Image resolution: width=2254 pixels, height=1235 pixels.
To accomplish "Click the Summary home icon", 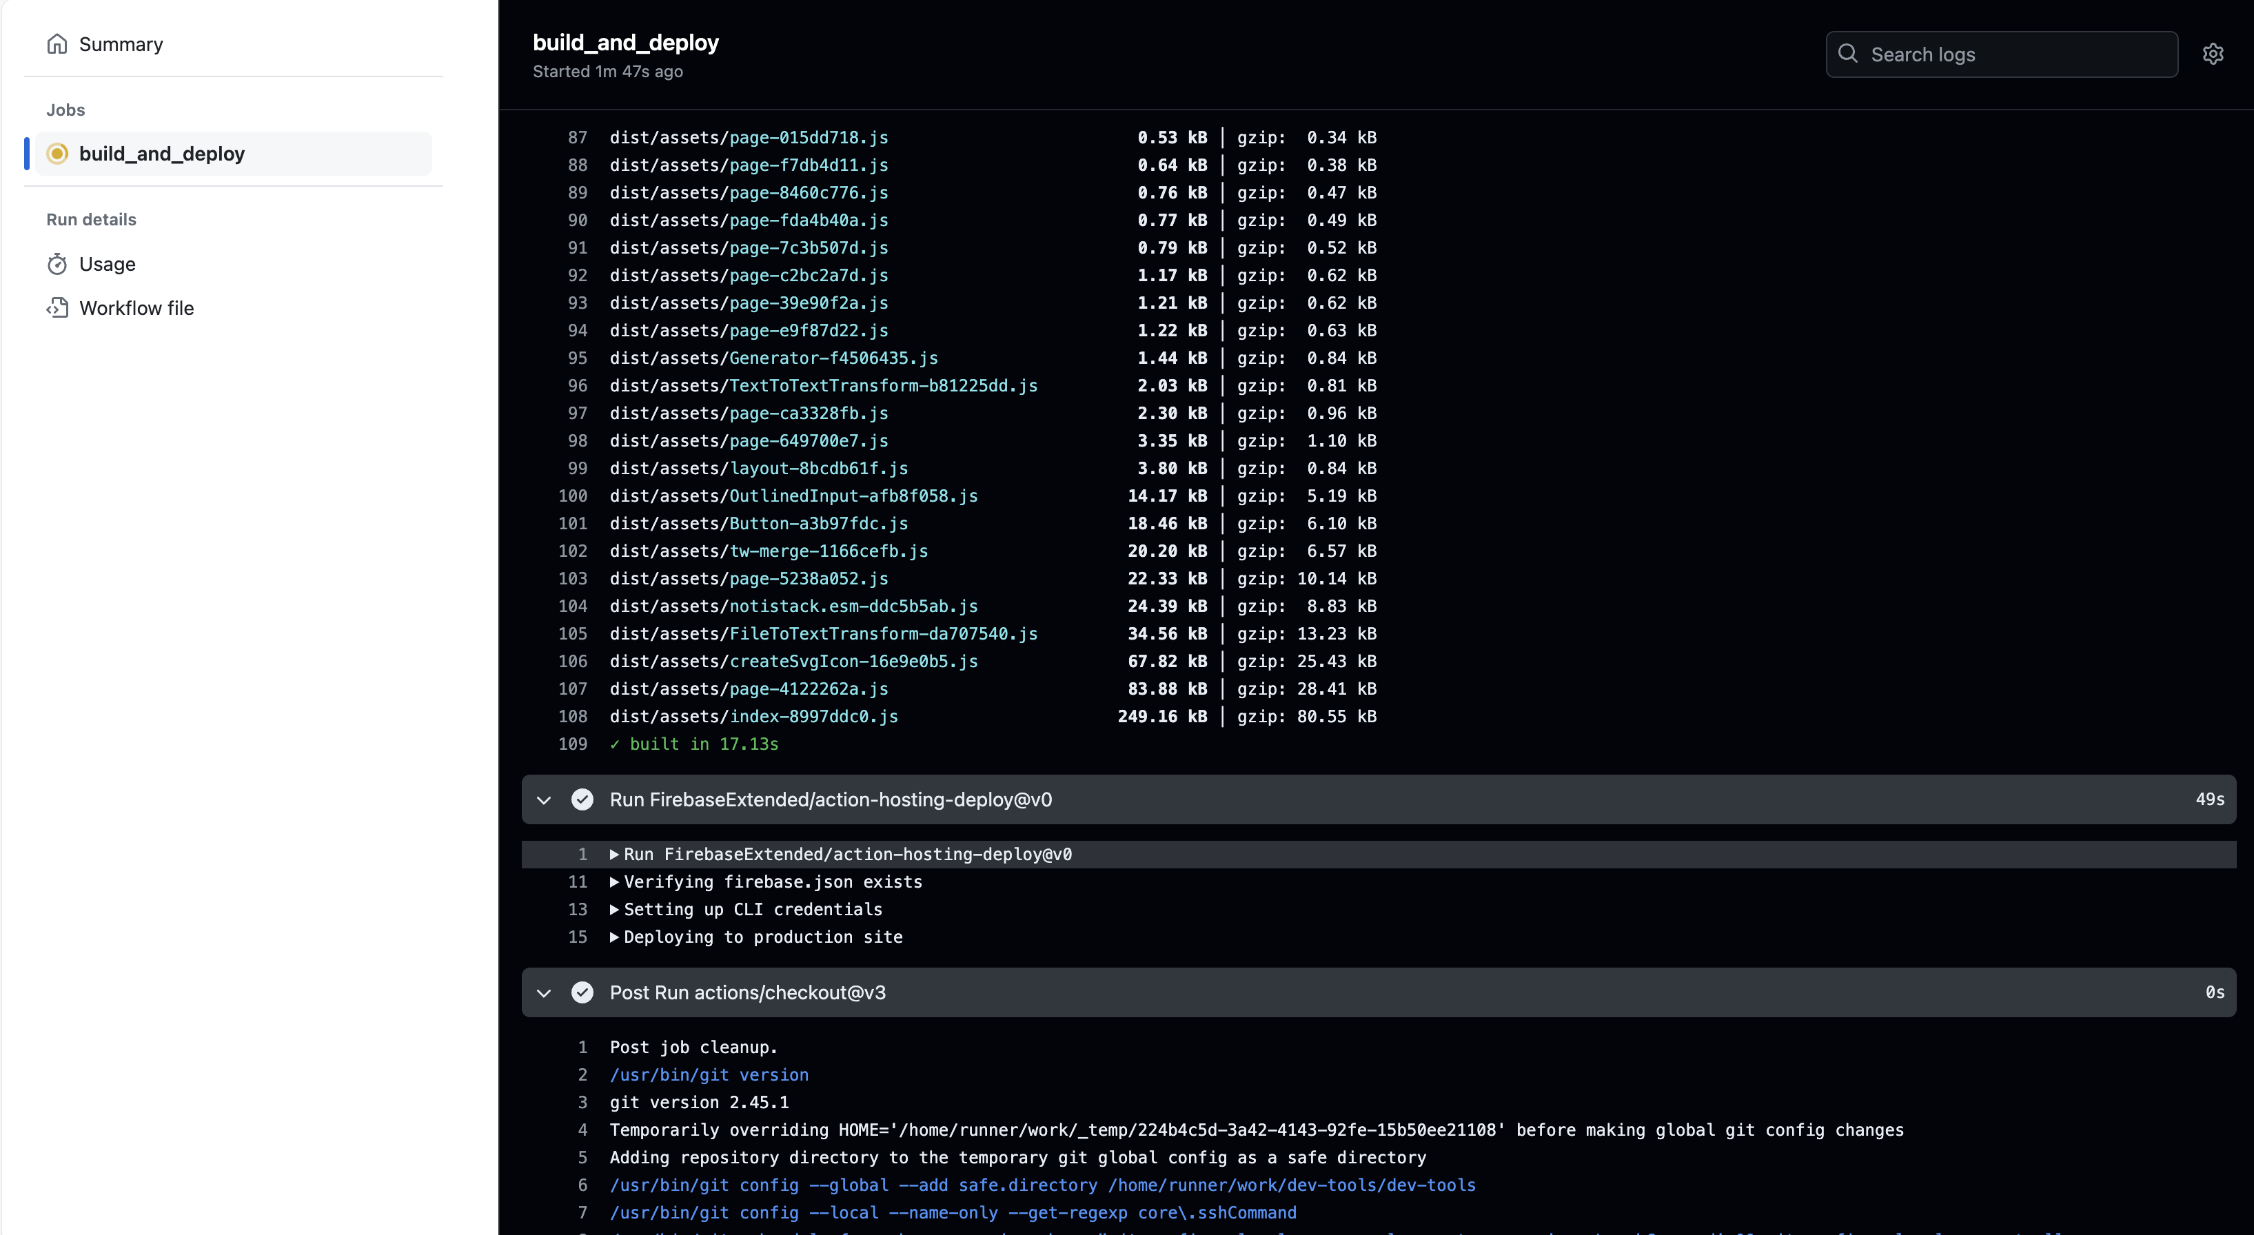I will [57, 43].
